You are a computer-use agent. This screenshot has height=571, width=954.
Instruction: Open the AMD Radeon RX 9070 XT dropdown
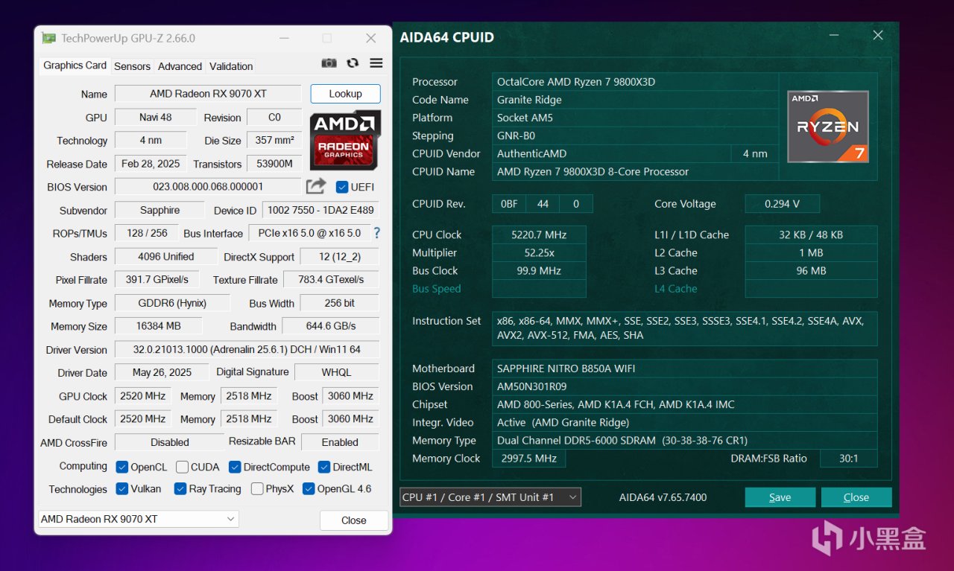point(139,519)
